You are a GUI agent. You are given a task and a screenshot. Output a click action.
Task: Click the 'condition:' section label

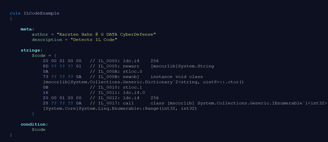point(34,124)
